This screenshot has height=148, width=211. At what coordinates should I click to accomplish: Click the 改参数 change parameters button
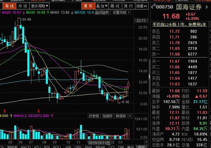point(94,116)
